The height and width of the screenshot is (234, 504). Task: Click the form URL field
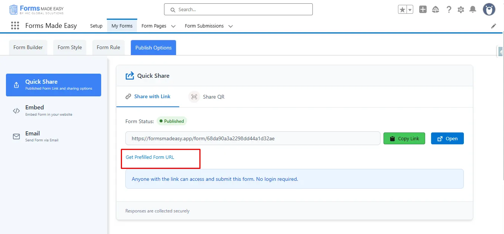253,138
